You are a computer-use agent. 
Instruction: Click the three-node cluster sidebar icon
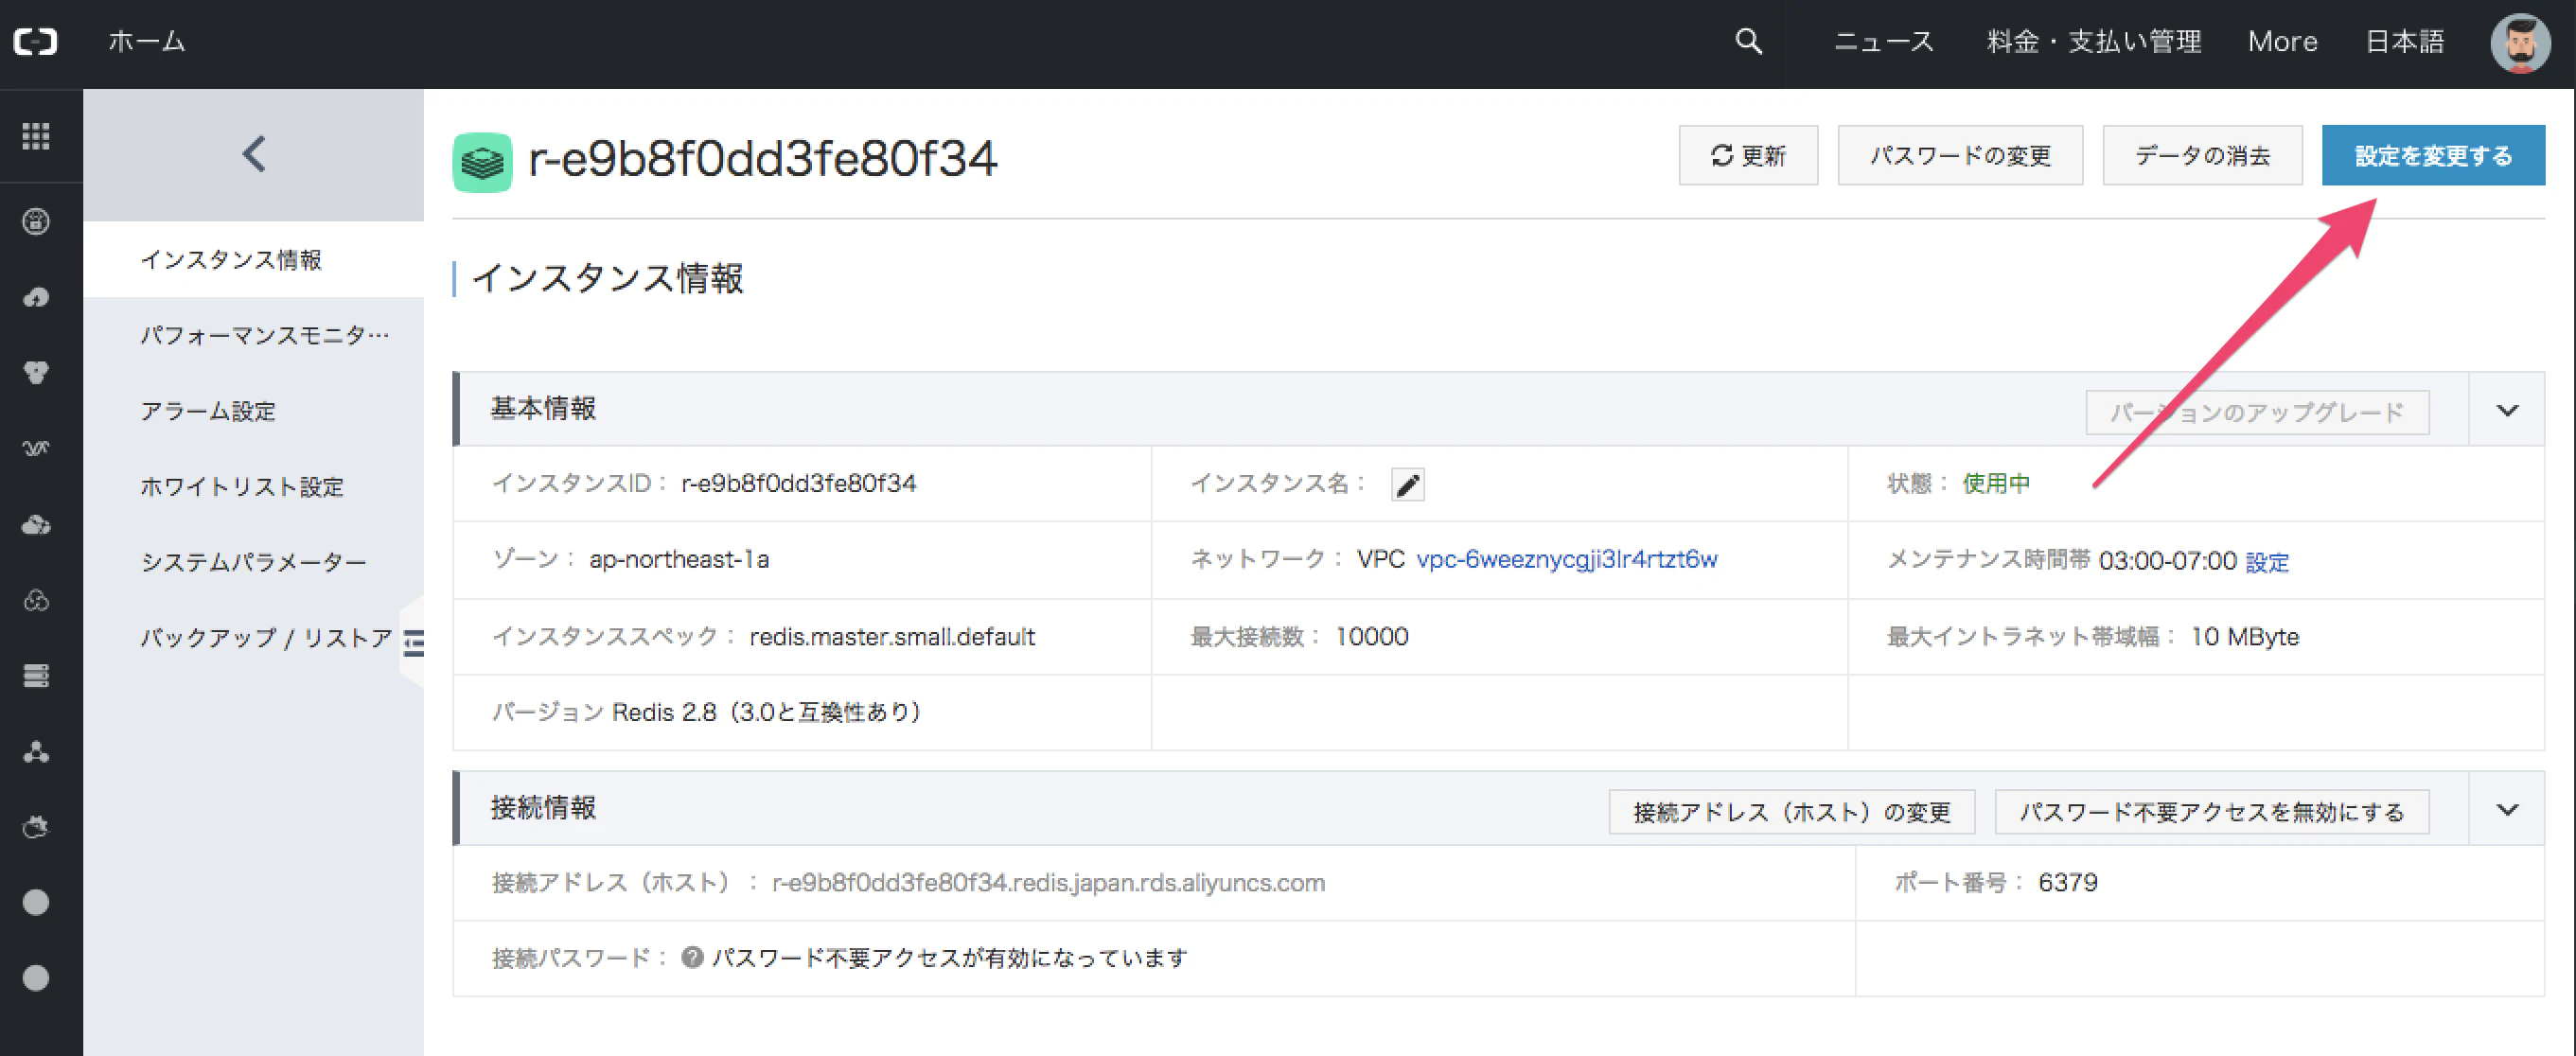[x=36, y=752]
